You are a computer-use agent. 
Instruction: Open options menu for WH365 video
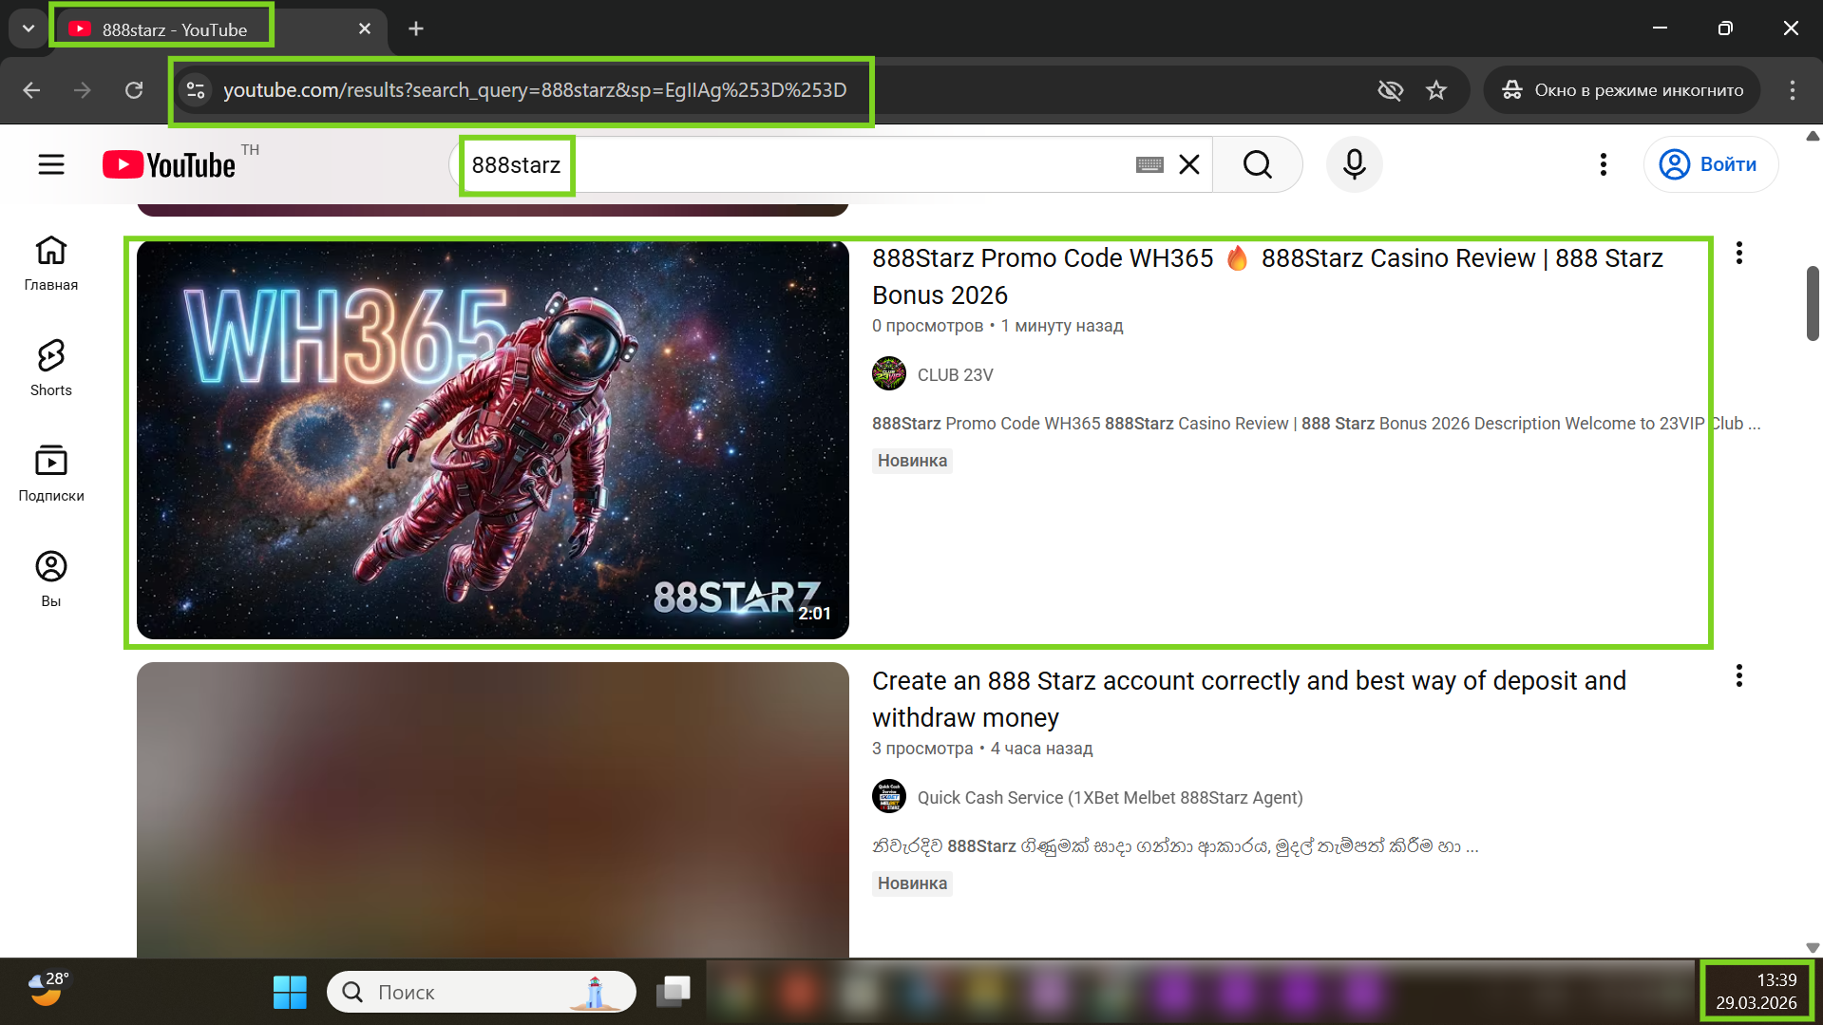coord(1738,254)
